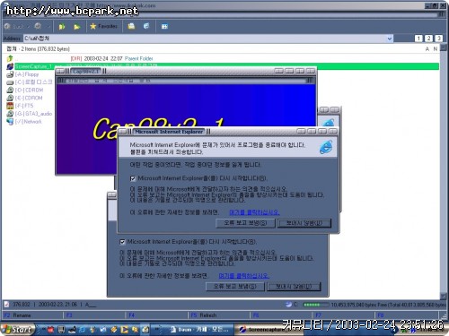Click the drive C icon in status bar
This screenshot has width=449, height=336.
288,305
